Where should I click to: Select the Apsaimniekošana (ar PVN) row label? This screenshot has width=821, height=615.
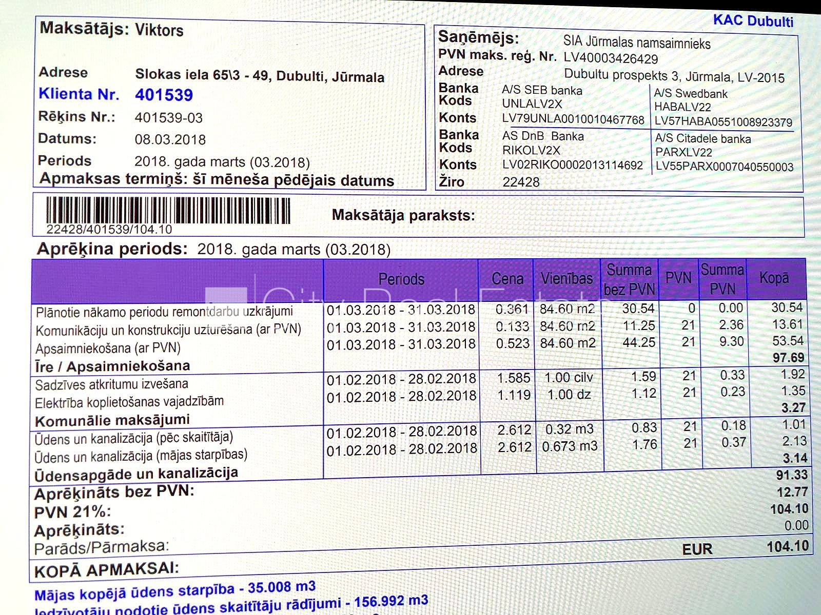click(x=108, y=348)
